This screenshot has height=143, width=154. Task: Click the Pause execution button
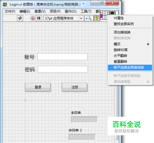pos(39,18)
